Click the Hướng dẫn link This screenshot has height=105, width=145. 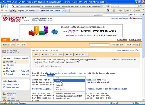(x=128, y=18)
